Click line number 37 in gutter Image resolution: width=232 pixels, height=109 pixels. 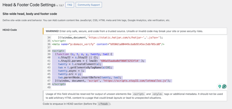pyautogui.click(x=49, y=48)
